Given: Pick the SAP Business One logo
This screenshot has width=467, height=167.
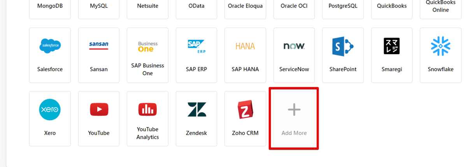Looking at the screenshot, I should [x=147, y=46].
